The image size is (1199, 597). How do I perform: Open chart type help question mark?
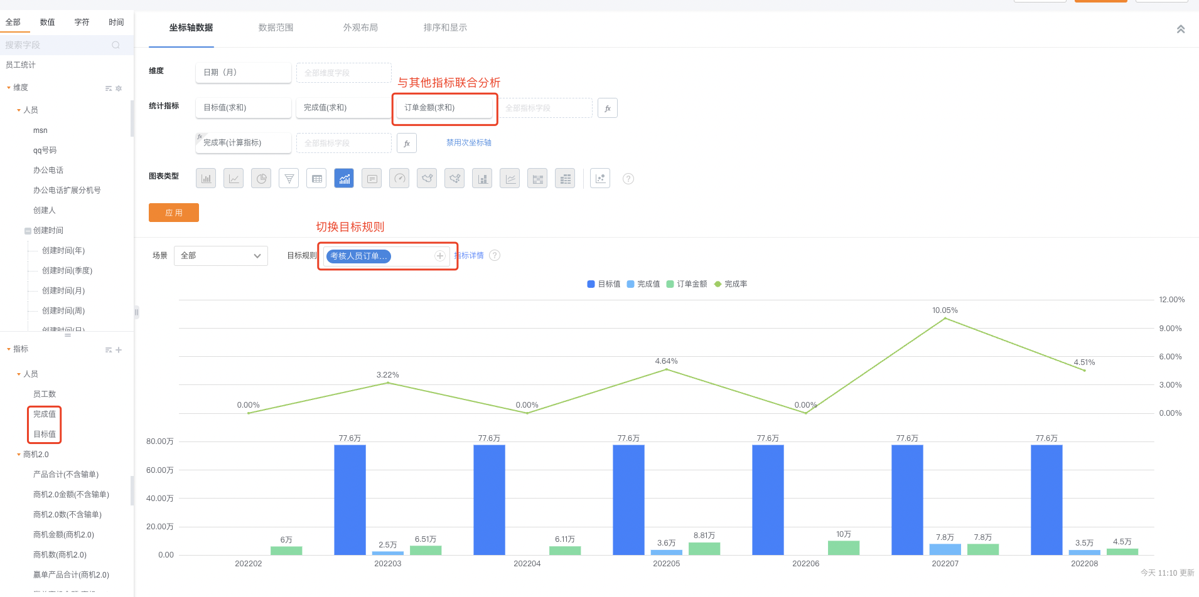[x=628, y=179]
